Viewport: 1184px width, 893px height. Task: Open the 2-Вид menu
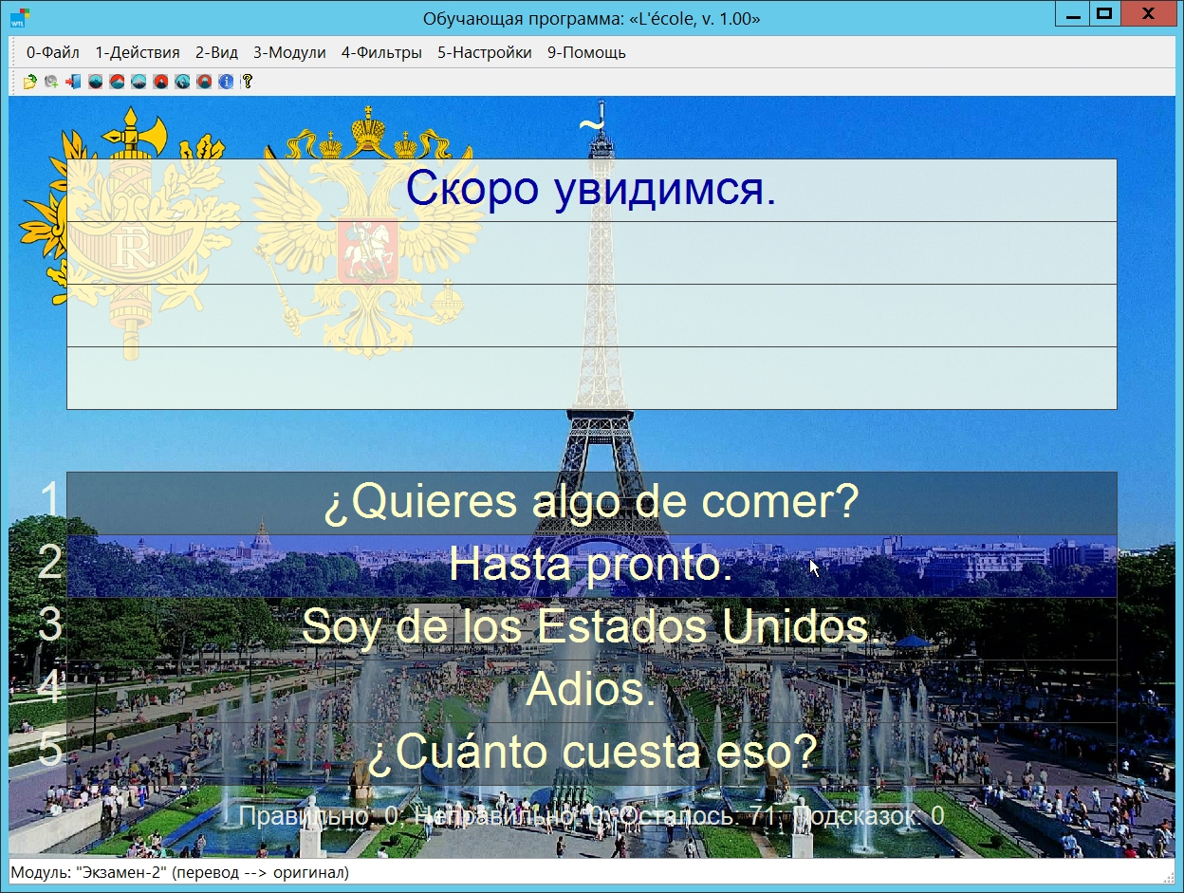point(216,53)
